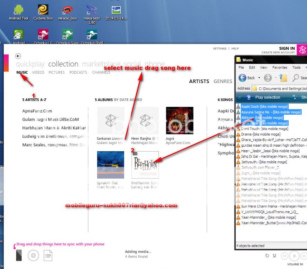The image size is (307, 269).
Task: Select the Beethoven album cover
Action: 145,165
